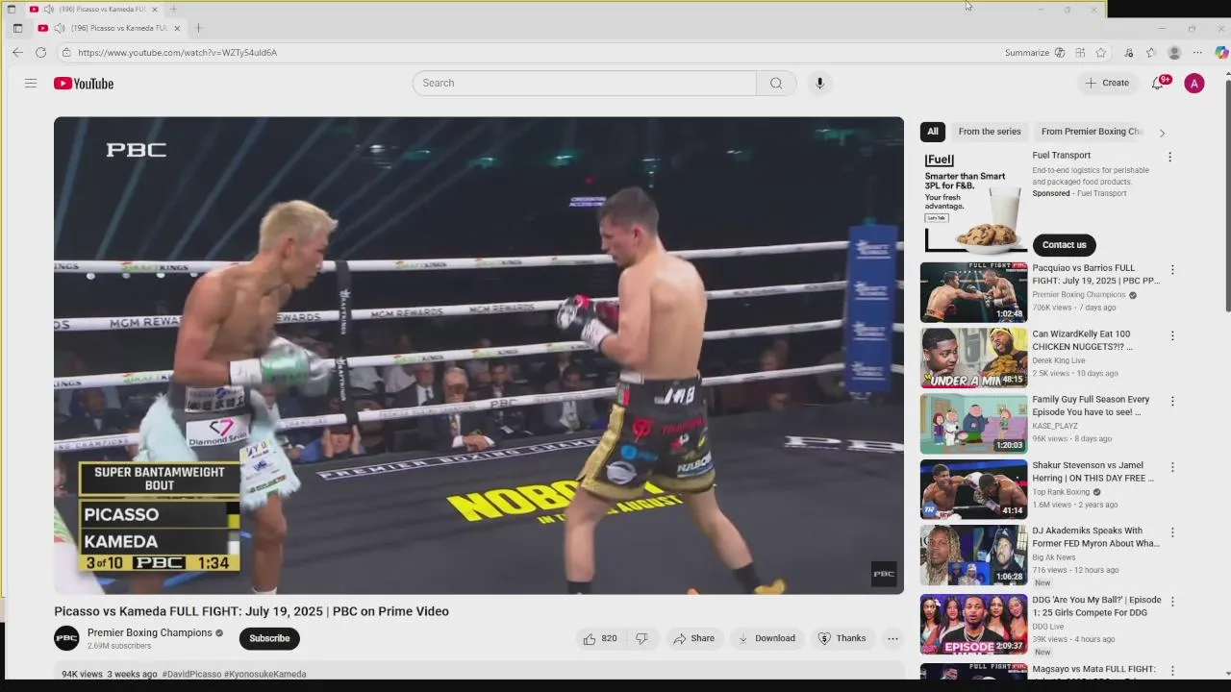Open the YouTube guide hamburger menu

(x=31, y=84)
